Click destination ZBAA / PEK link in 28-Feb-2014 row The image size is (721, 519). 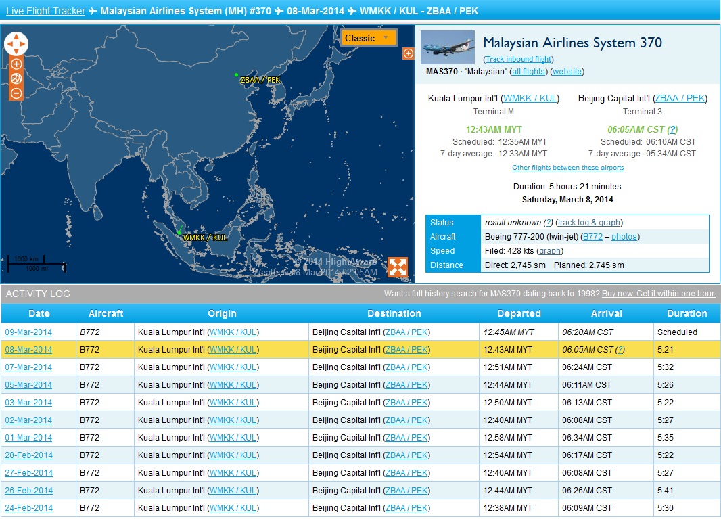point(406,455)
